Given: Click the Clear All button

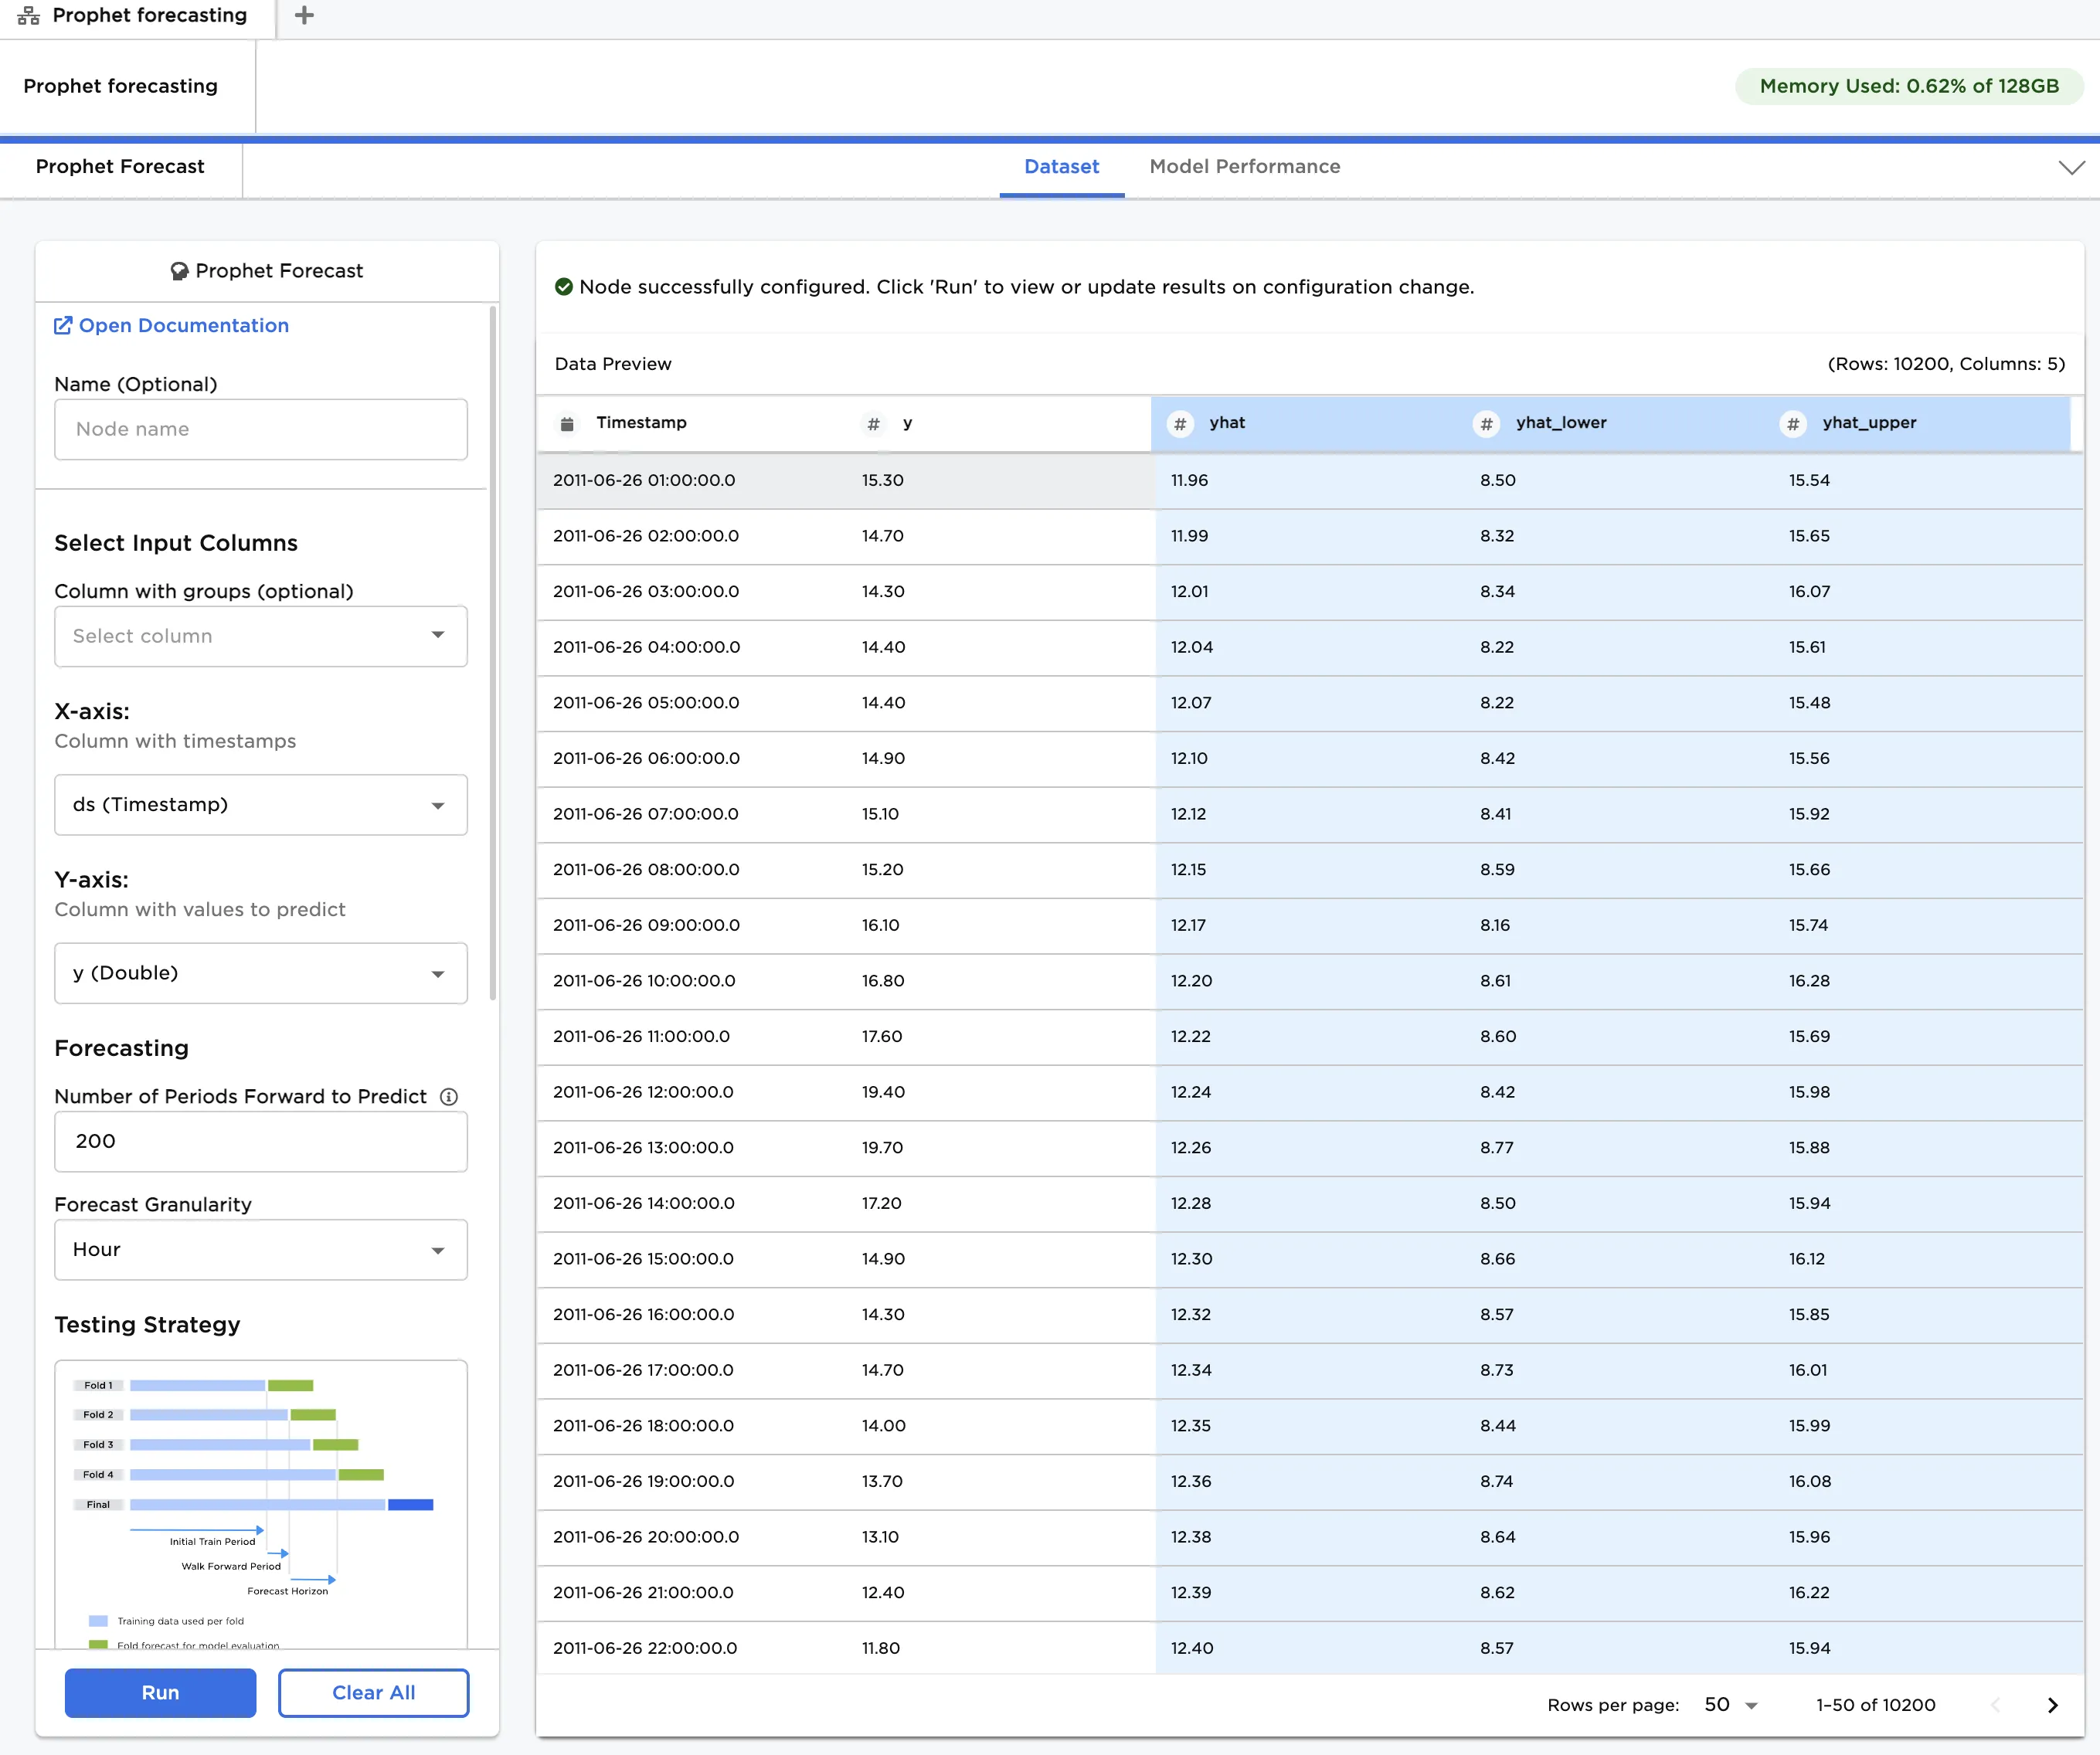Looking at the screenshot, I should click(x=373, y=1692).
